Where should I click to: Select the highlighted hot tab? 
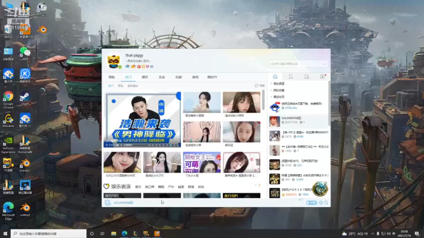(128, 77)
